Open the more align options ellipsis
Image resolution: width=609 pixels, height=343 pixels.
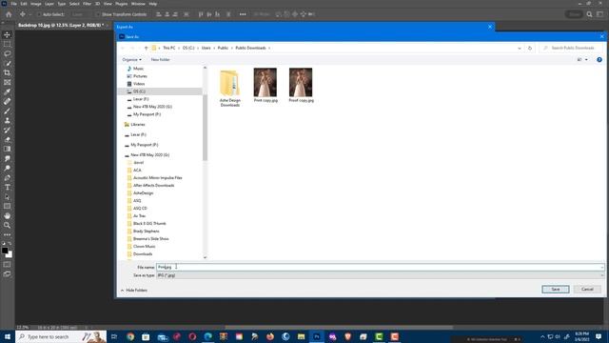click(243, 14)
